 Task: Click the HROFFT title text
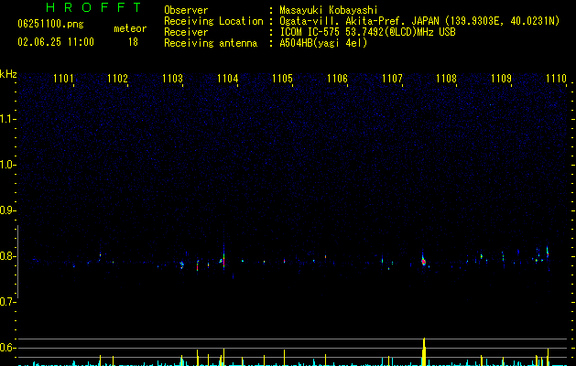click(93, 7)
